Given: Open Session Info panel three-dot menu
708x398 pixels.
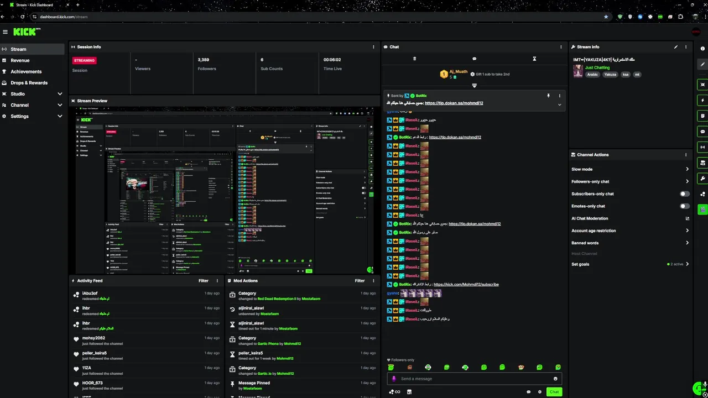Looking at the screenshot, I should click(x=373, y=47).
